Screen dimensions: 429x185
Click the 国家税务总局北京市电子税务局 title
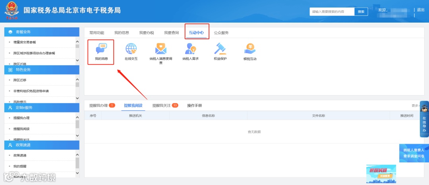pos(72,10)
